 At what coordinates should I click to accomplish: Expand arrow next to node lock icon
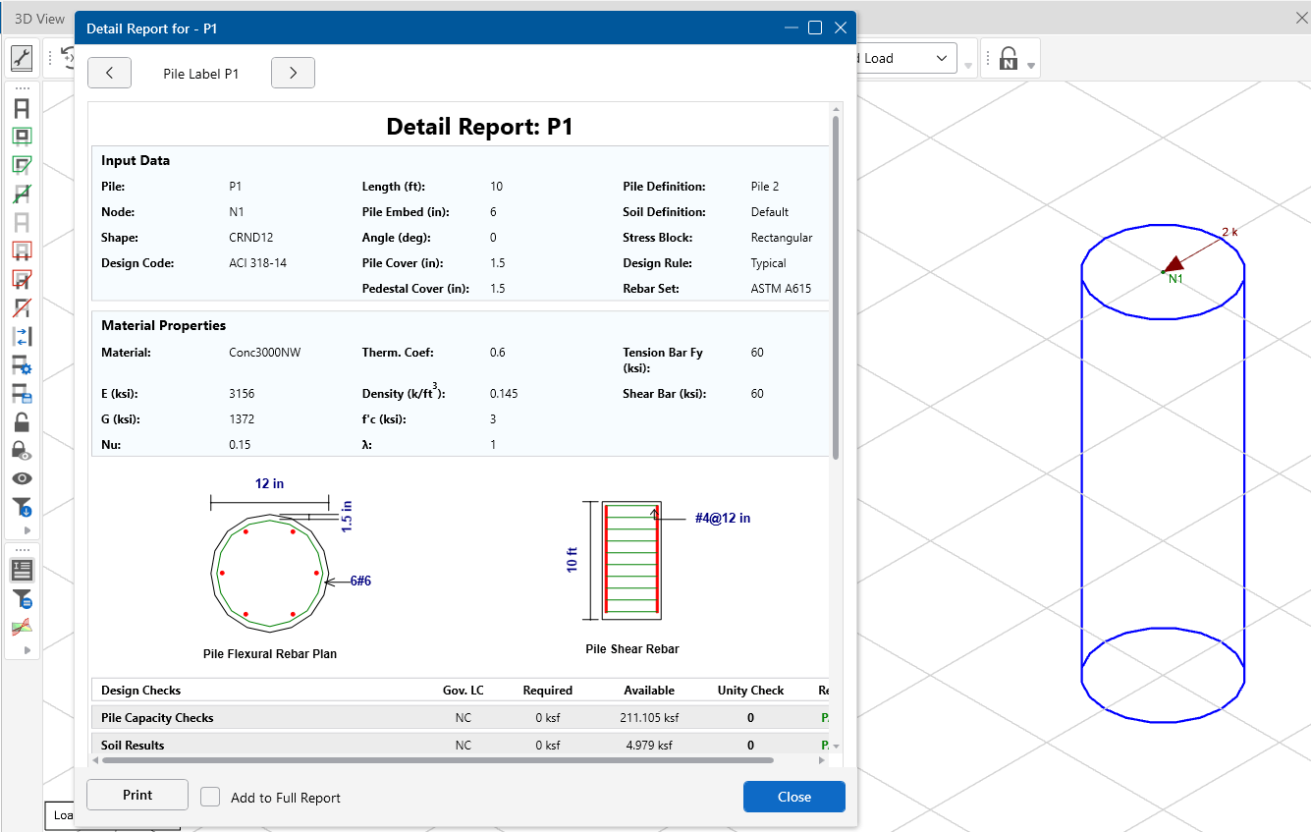1031,66
